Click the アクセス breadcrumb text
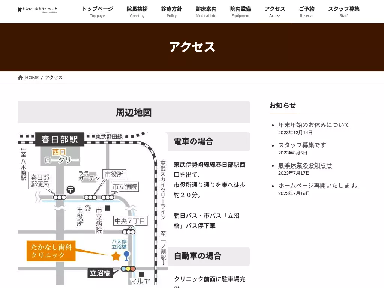Viewport: 384px width, 288px height. [x=54, y=77]
